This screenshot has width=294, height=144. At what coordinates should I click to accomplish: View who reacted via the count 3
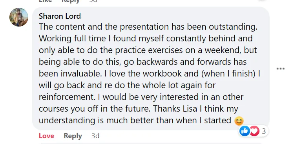[x=264, y=131]
